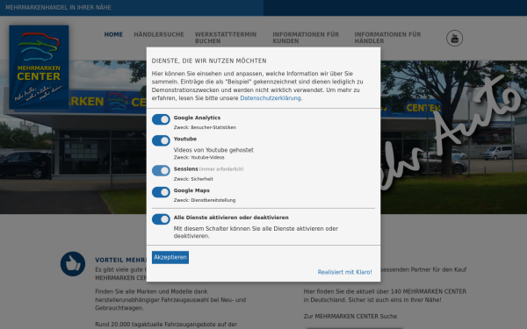Click the Vorteil Mehr heading behind dialog

120,261
